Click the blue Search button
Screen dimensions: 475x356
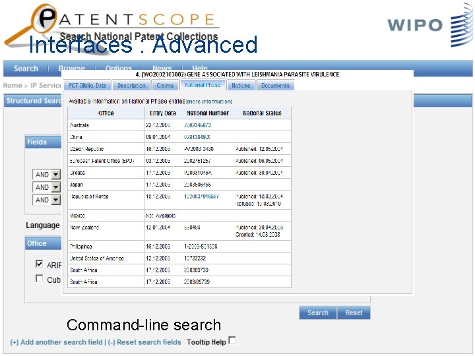coord(318,312)
